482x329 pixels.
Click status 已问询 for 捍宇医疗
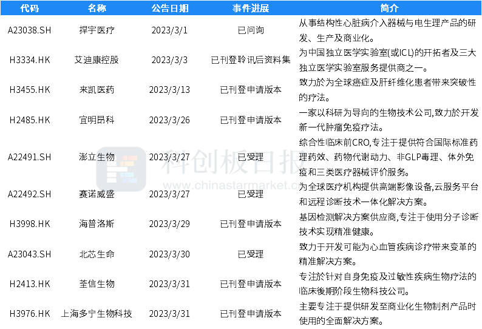[251, 30]
